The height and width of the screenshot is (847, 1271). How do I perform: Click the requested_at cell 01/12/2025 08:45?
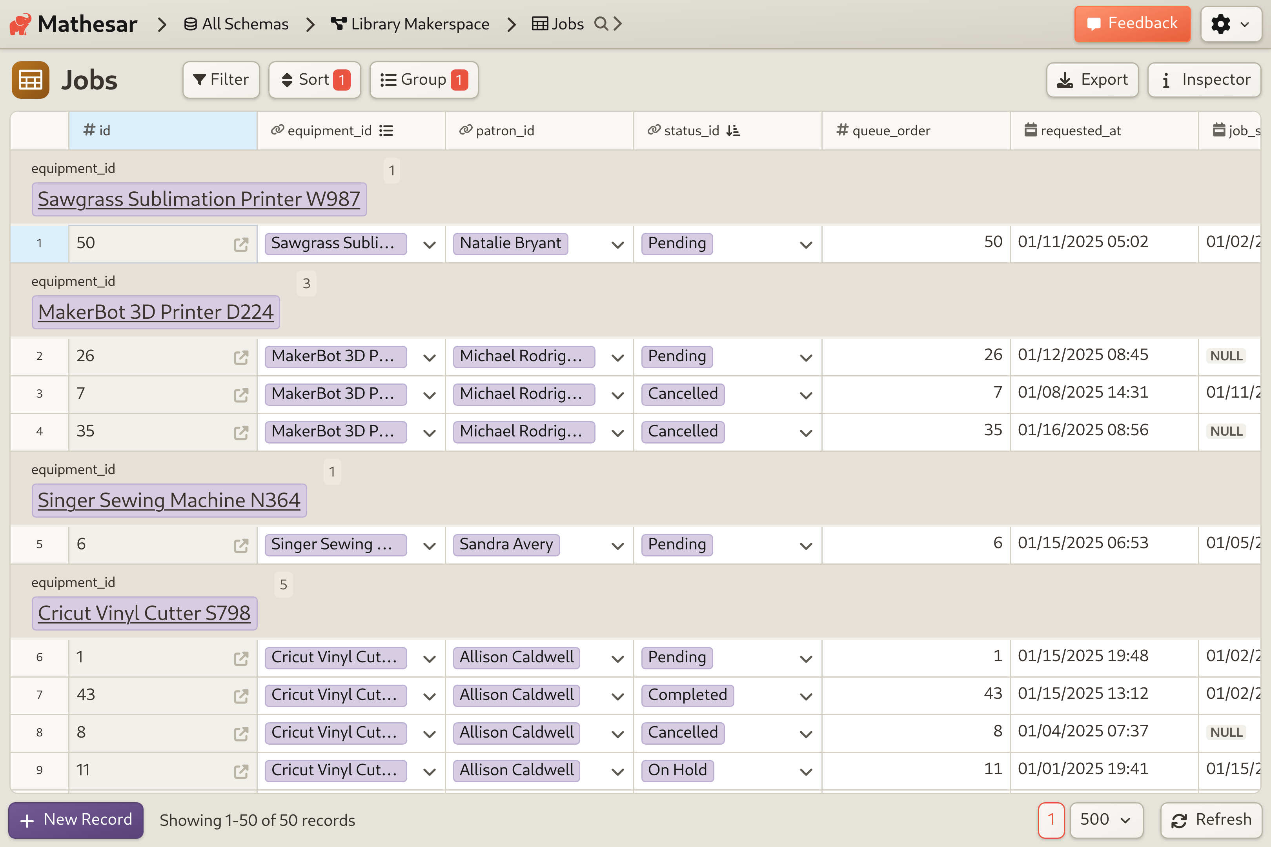pyautogui.click(x=1104, y=356)
